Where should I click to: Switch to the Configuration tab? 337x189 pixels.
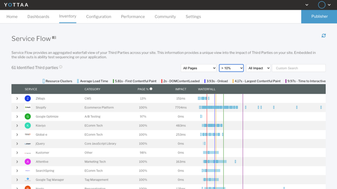point(99,17)
